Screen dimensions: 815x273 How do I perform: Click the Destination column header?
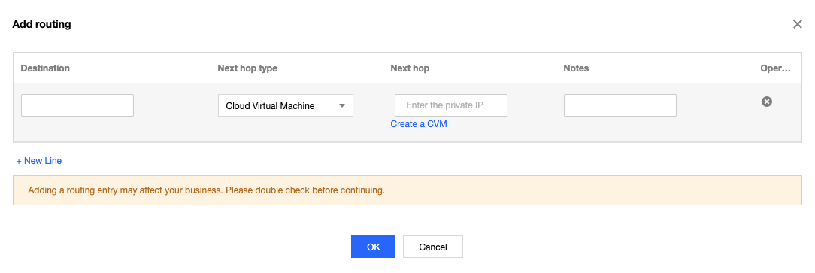(45, 68)
